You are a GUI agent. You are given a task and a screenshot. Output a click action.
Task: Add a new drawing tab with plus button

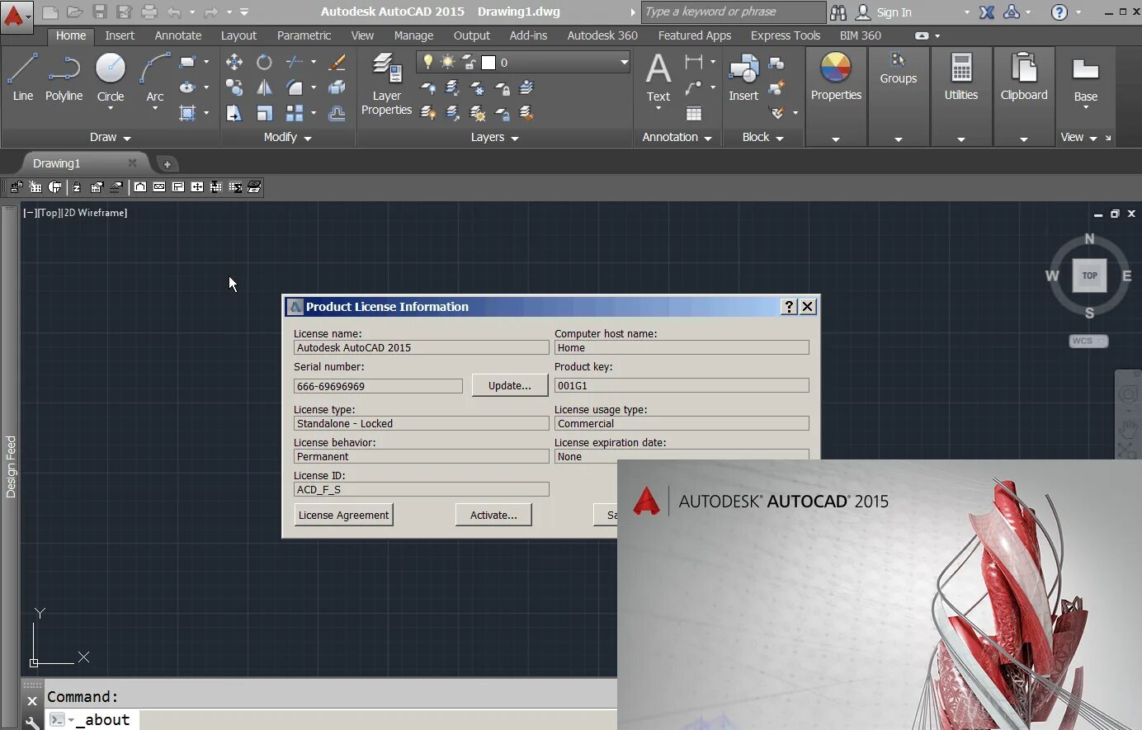[x=167, y=163]
